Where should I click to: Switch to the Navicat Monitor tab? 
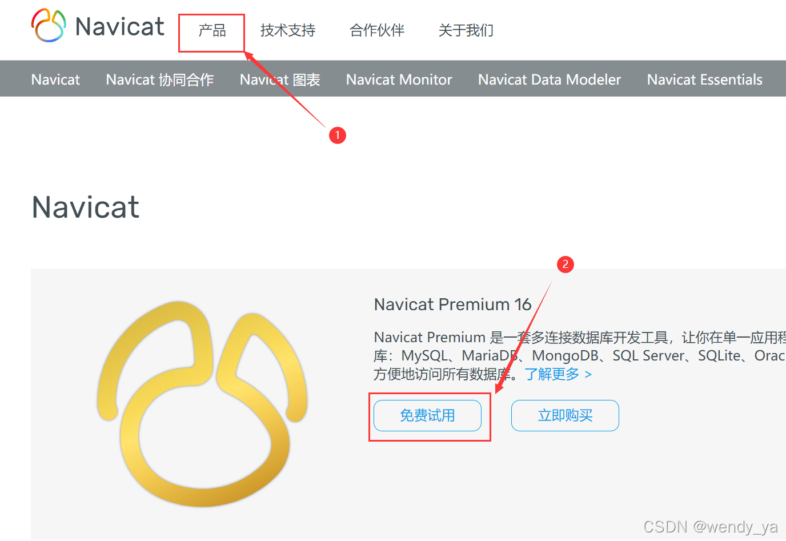(399, 79)
